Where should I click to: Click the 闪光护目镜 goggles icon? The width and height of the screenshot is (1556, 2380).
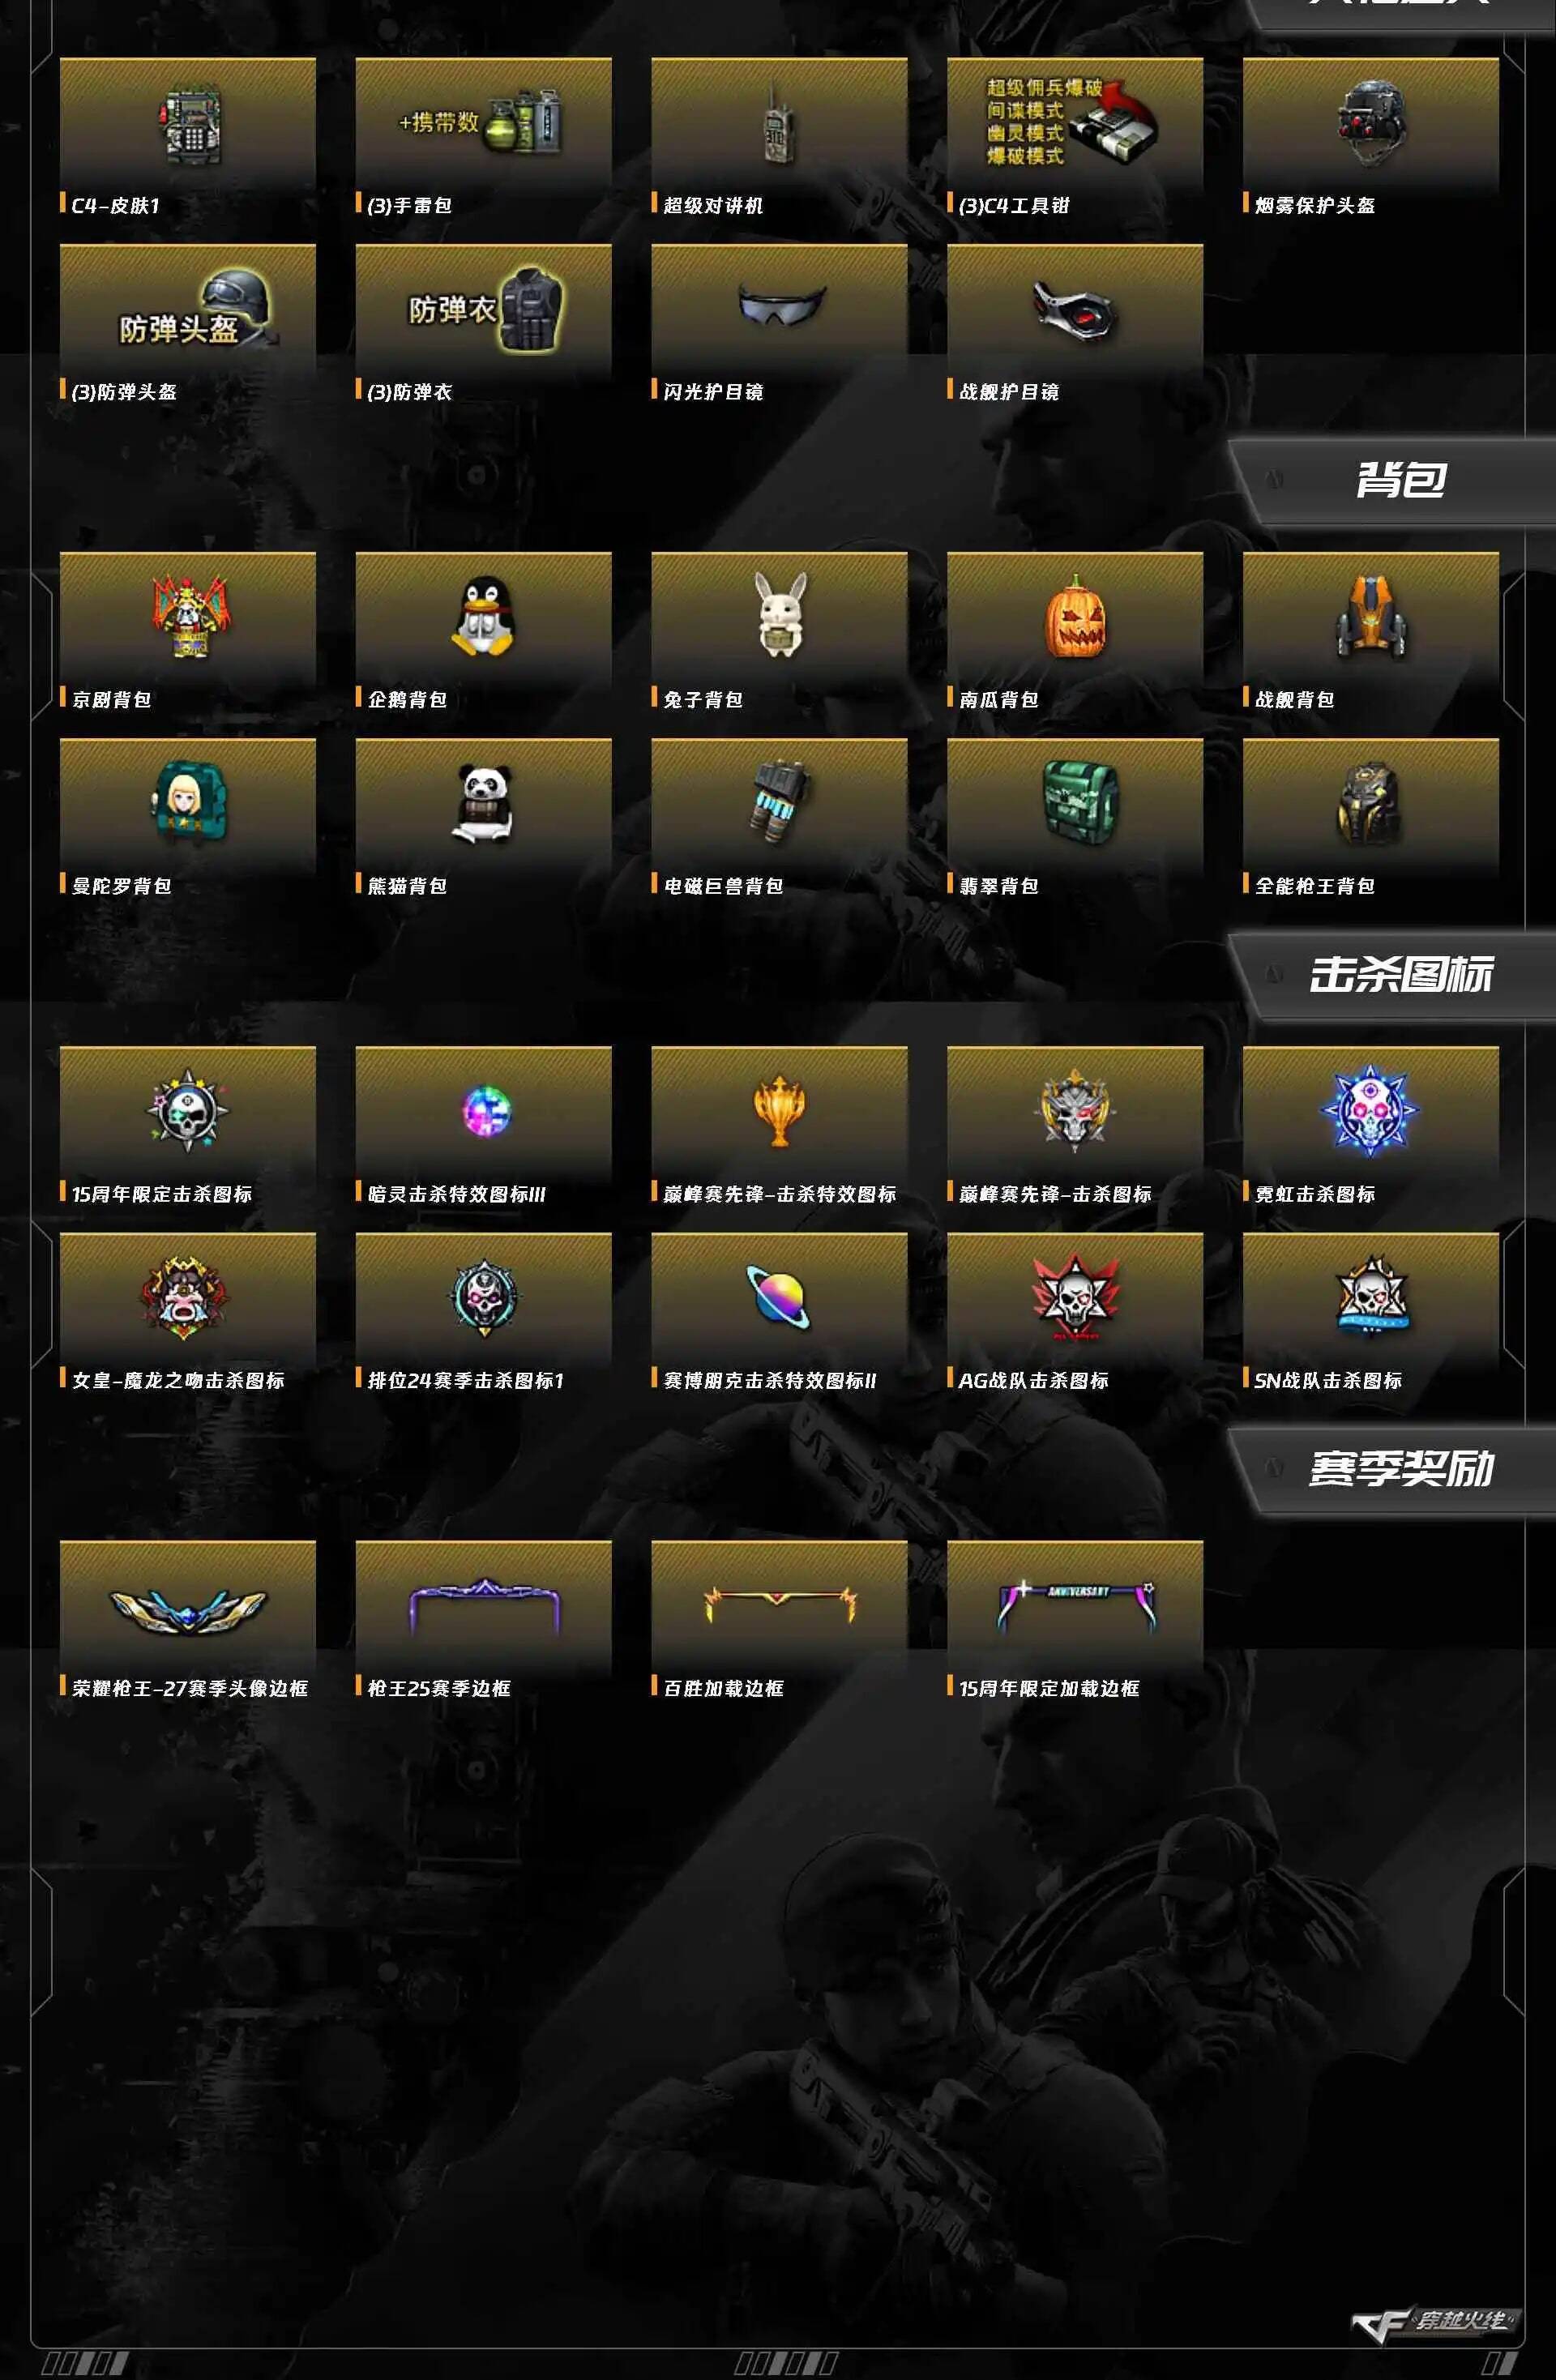(781, 305)
